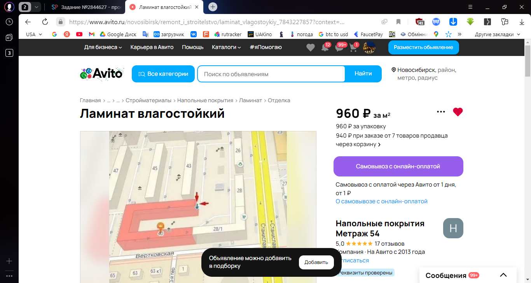Open the YouTube bookmark

[x=79, y=34]
